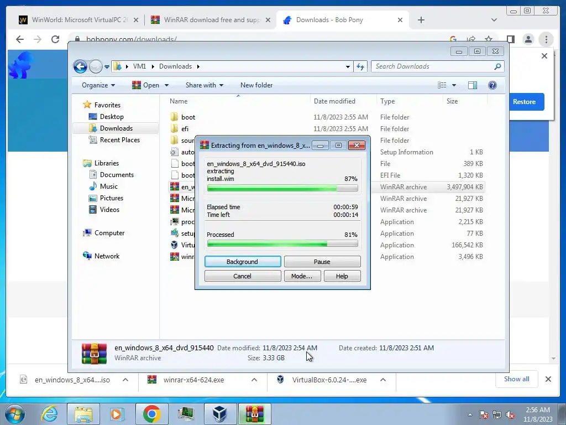
Task: Sort files by Name column header
Action: 179,102
